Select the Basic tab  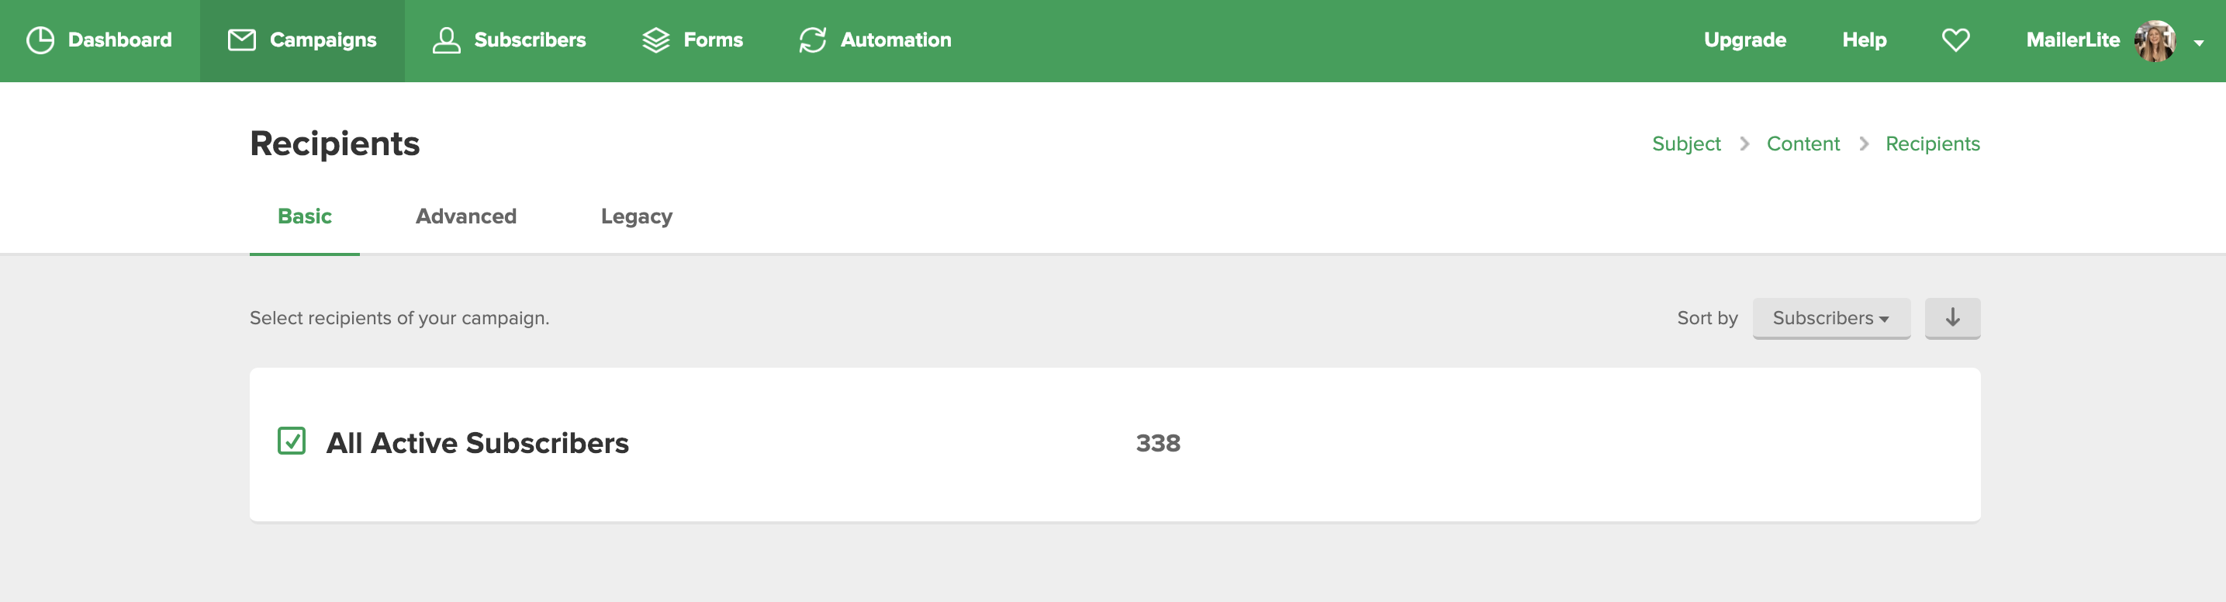[304, 216]
